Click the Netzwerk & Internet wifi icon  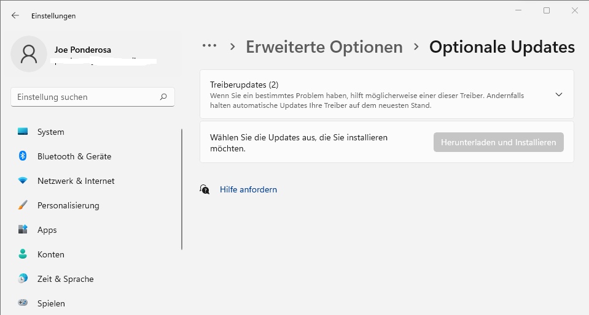23,181
